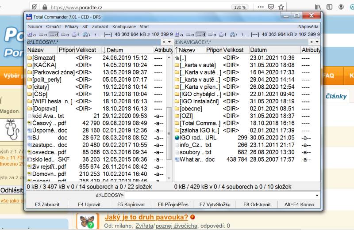Screen dimensions: 354x230
Task: Select the sklo led.. SKF file
Action: (49, 159)
